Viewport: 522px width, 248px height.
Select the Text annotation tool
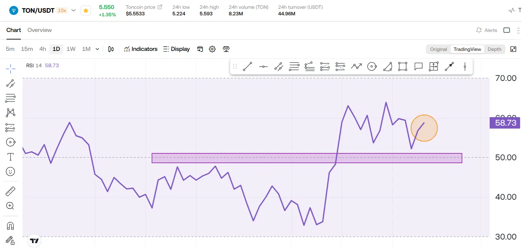click(x=10, y=157)
